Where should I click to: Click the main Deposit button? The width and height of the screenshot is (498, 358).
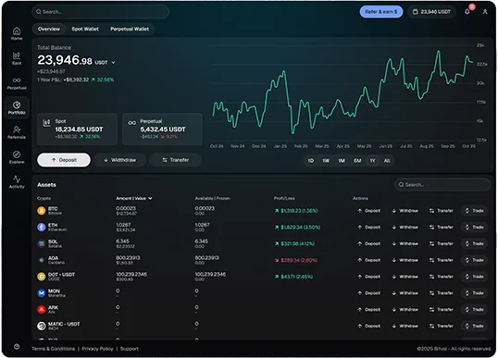[x=64, y=160]
